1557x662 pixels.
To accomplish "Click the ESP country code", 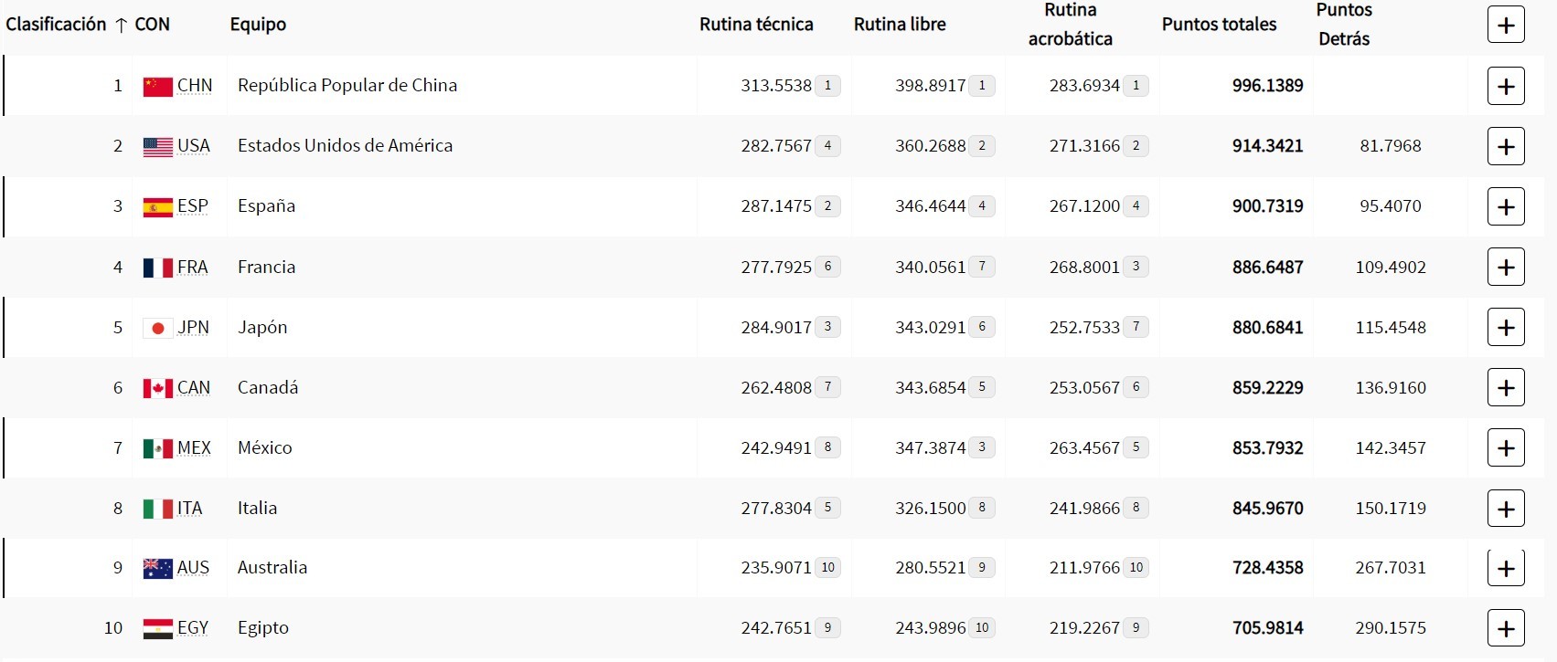I will 193,206.
